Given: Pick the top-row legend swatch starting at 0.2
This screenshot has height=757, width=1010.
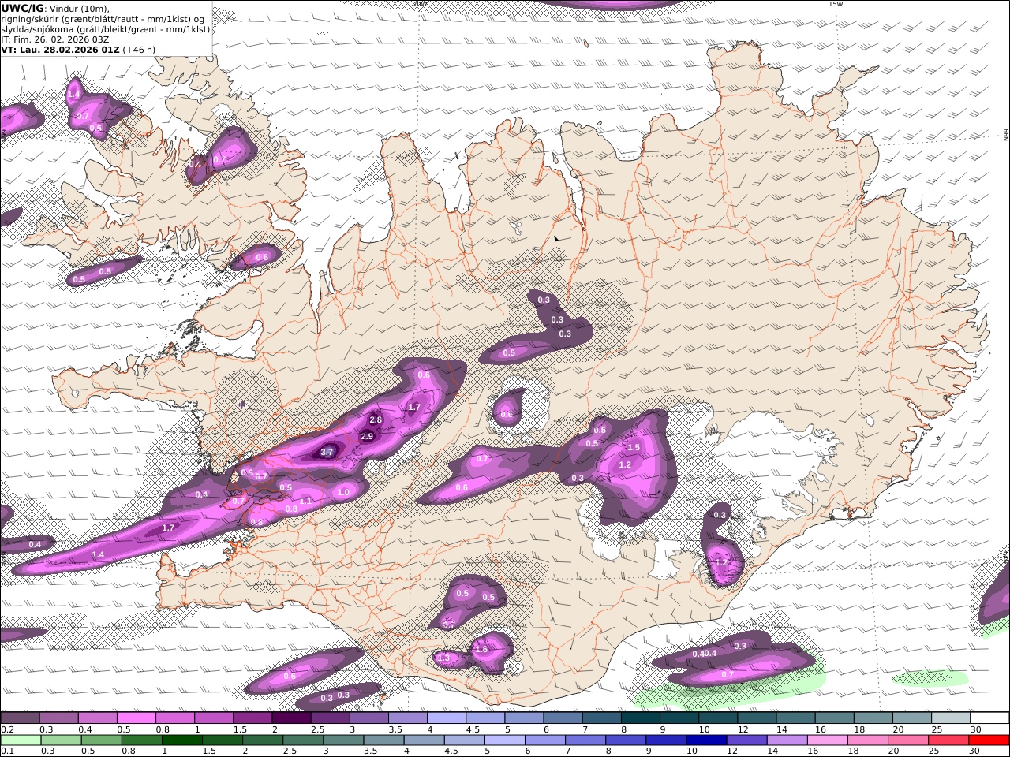Looking at the screenshot, I should tap(20, 718).
